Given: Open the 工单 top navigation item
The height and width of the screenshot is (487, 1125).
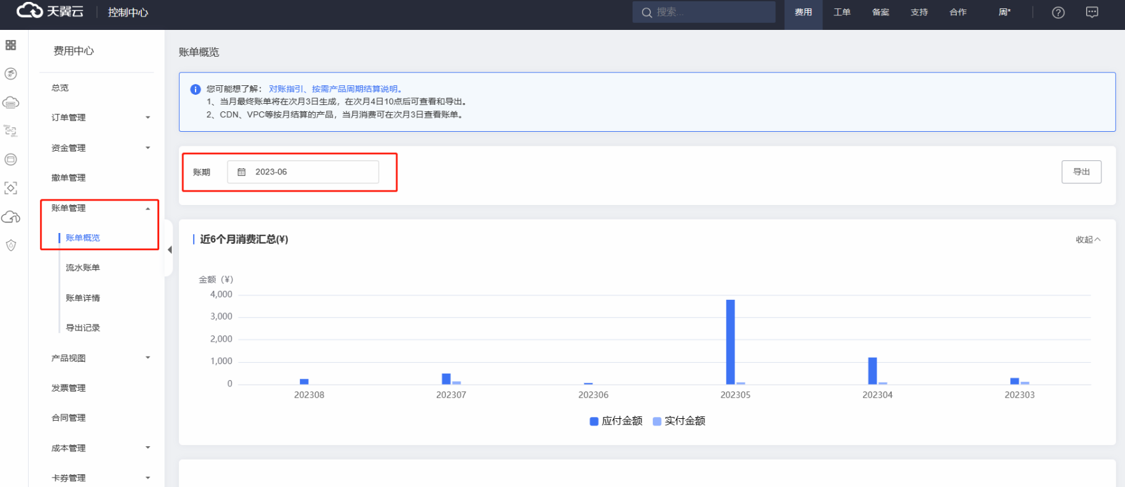Looking at the screenshot, I should (842, 12).
